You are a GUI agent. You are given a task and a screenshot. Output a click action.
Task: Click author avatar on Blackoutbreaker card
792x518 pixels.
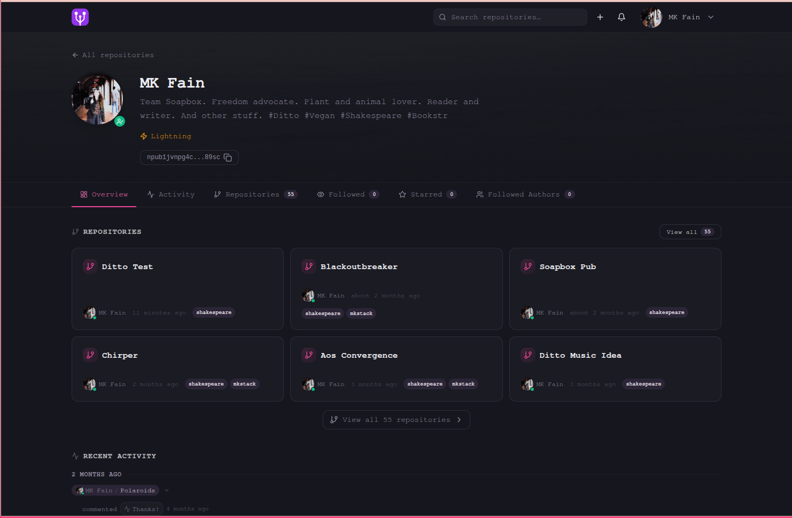click(x=308, y=295)
